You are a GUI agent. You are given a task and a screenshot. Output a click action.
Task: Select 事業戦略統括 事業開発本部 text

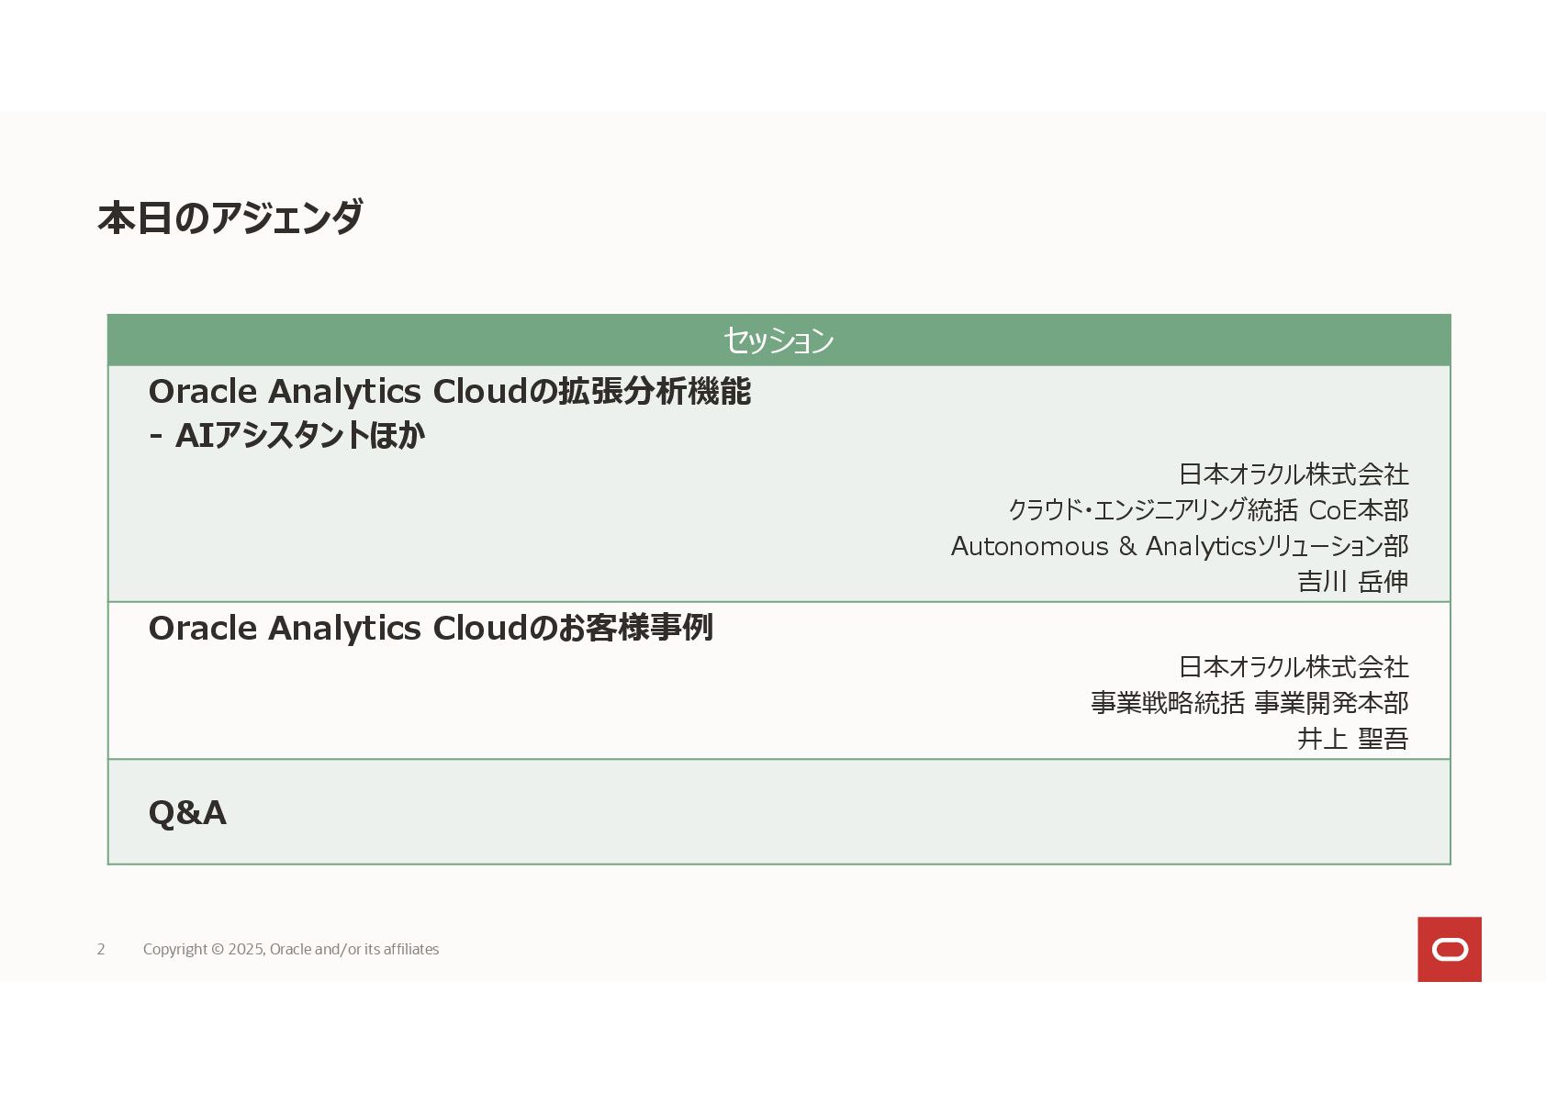coord(1249,703)
